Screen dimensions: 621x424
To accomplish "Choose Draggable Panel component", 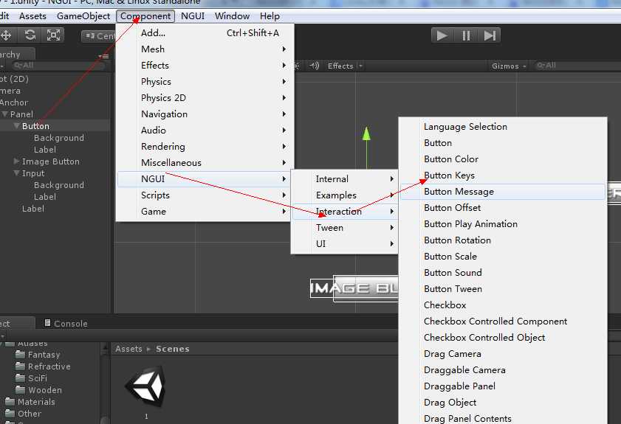I will [503, 386].
